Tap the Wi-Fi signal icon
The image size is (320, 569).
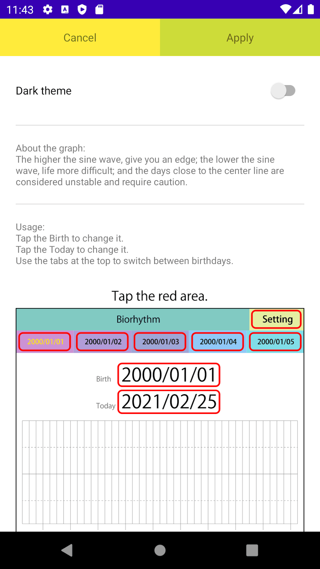285,9
